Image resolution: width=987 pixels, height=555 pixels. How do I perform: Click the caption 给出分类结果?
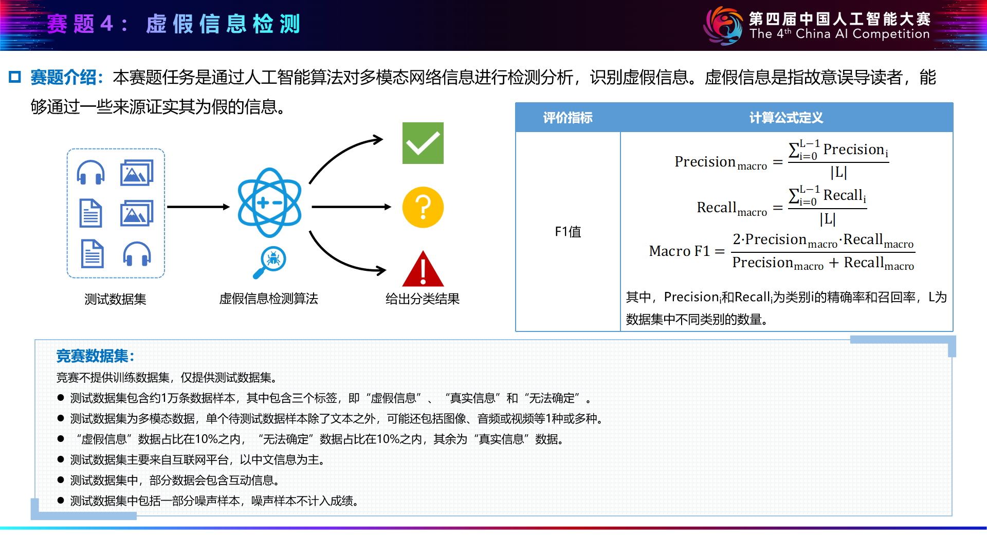point(423,299)
